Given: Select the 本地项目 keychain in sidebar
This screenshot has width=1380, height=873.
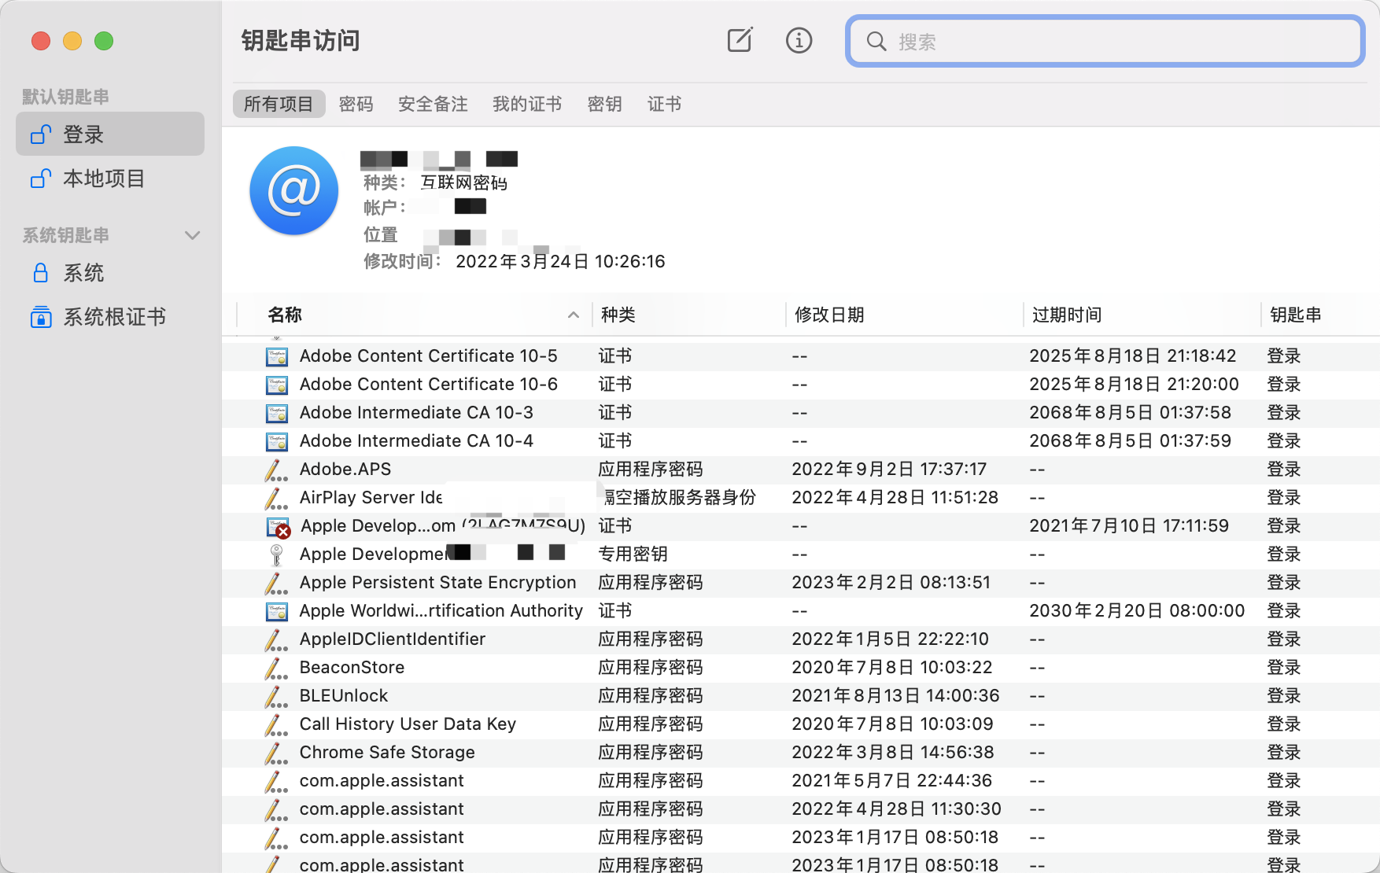Looking at the screenshot, I should pos(110,179).
